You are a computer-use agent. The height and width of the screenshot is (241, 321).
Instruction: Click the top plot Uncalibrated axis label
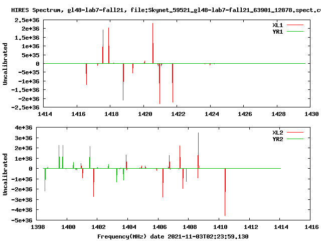coord(5,64)
